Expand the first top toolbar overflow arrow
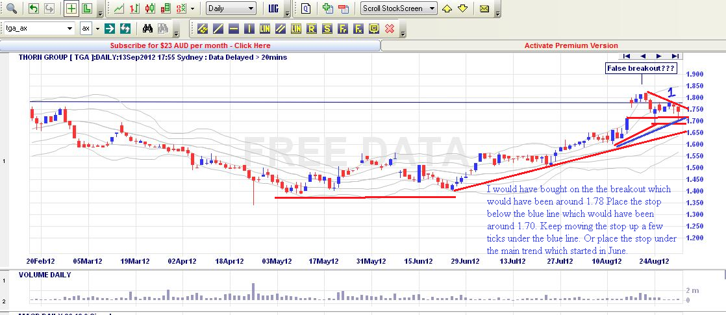The height and width of the screenshot is (315, 726). (x=101, y=14)
